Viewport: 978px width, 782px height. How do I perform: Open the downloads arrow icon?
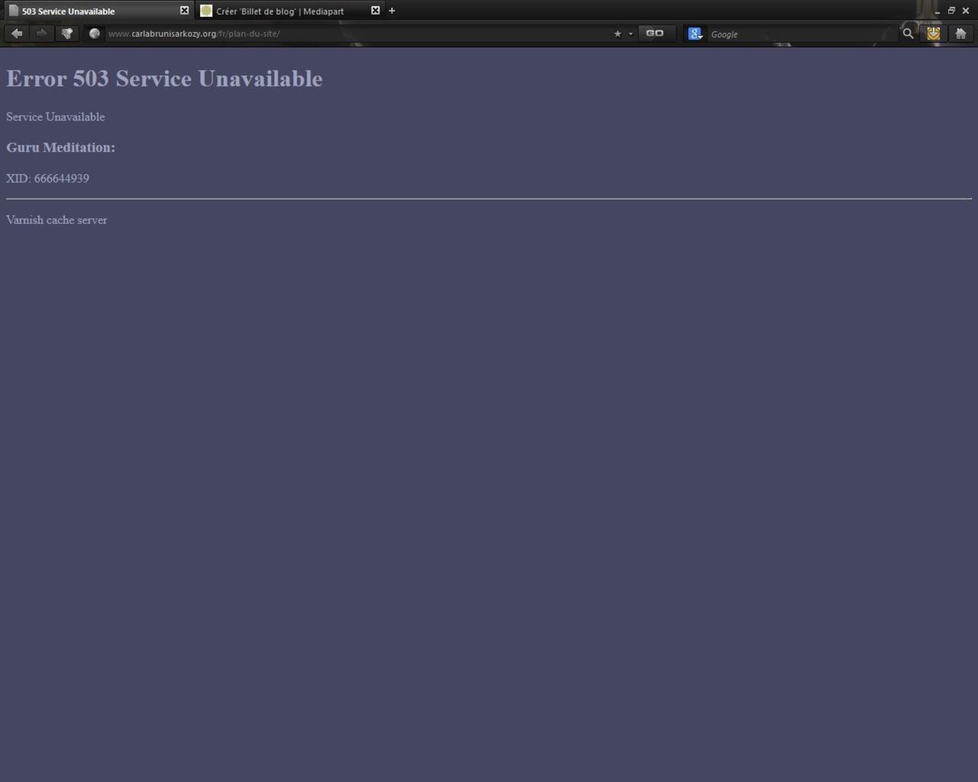click(933, 34)
